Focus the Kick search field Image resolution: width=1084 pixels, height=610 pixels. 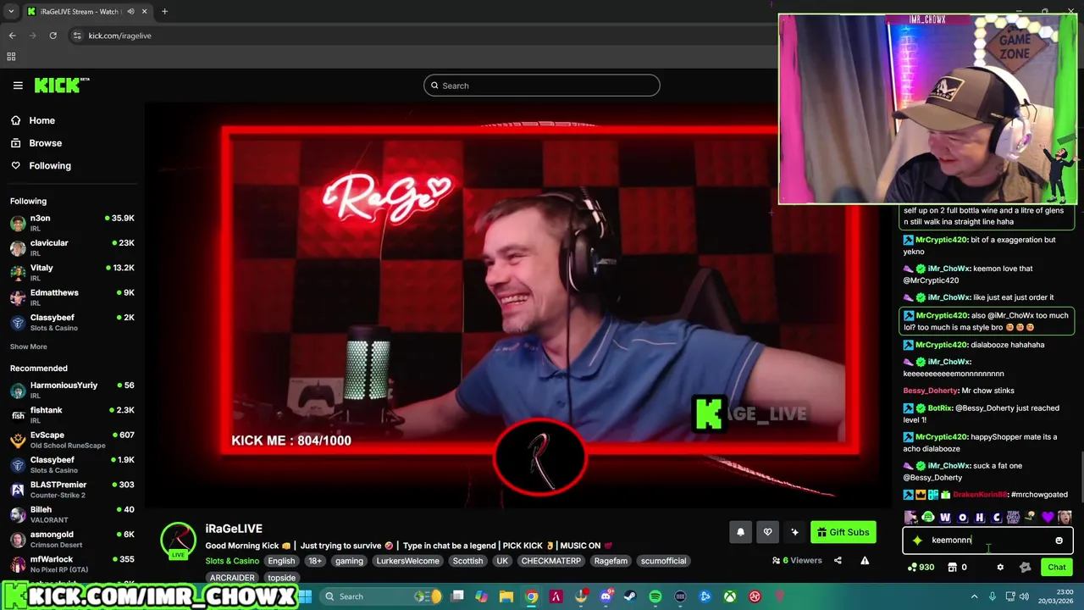(541, 86)
